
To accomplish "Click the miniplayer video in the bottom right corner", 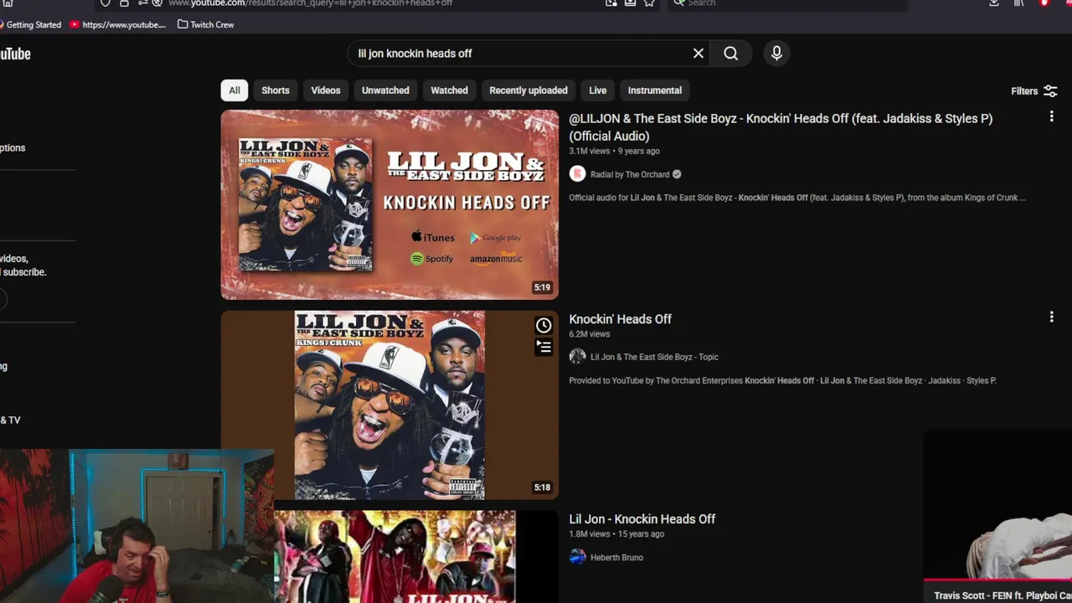I will point(997,504).
